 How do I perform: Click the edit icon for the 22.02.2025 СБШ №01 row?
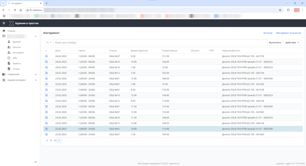46,129
